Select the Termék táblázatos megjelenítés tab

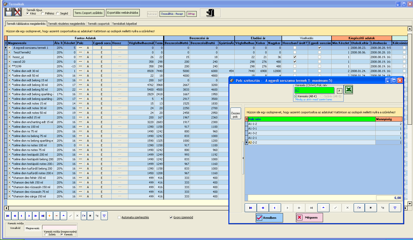click(x=26, y=23)
